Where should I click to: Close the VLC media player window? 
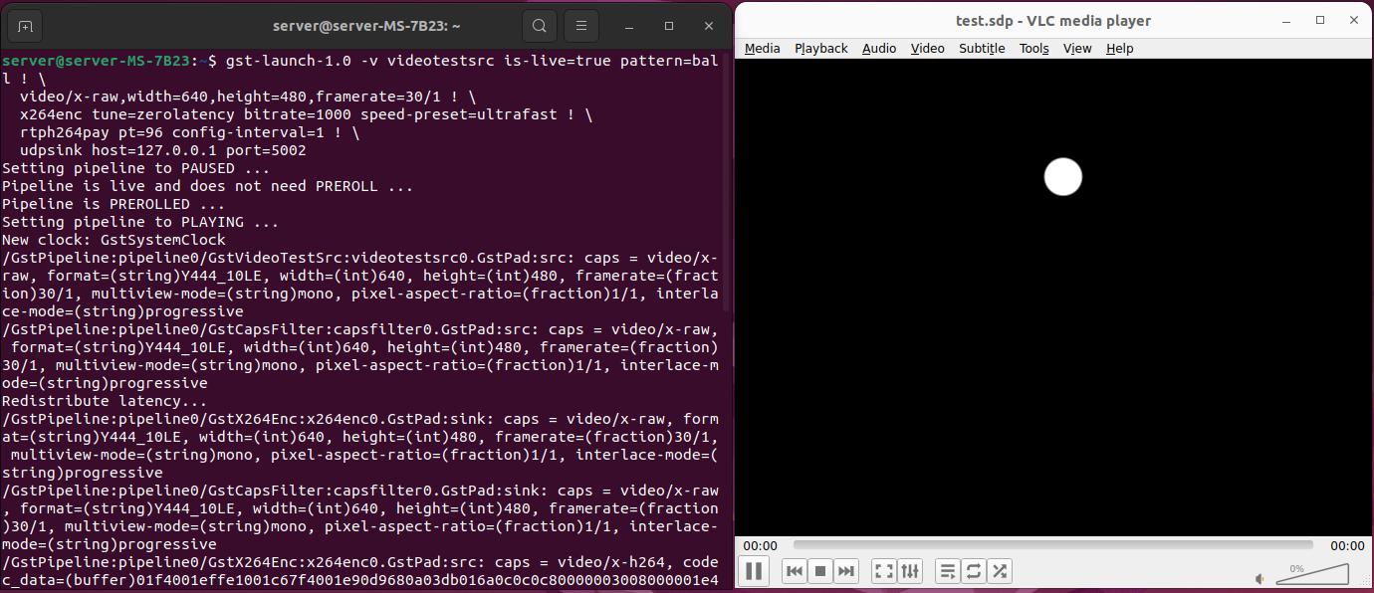coord(1352,20)
